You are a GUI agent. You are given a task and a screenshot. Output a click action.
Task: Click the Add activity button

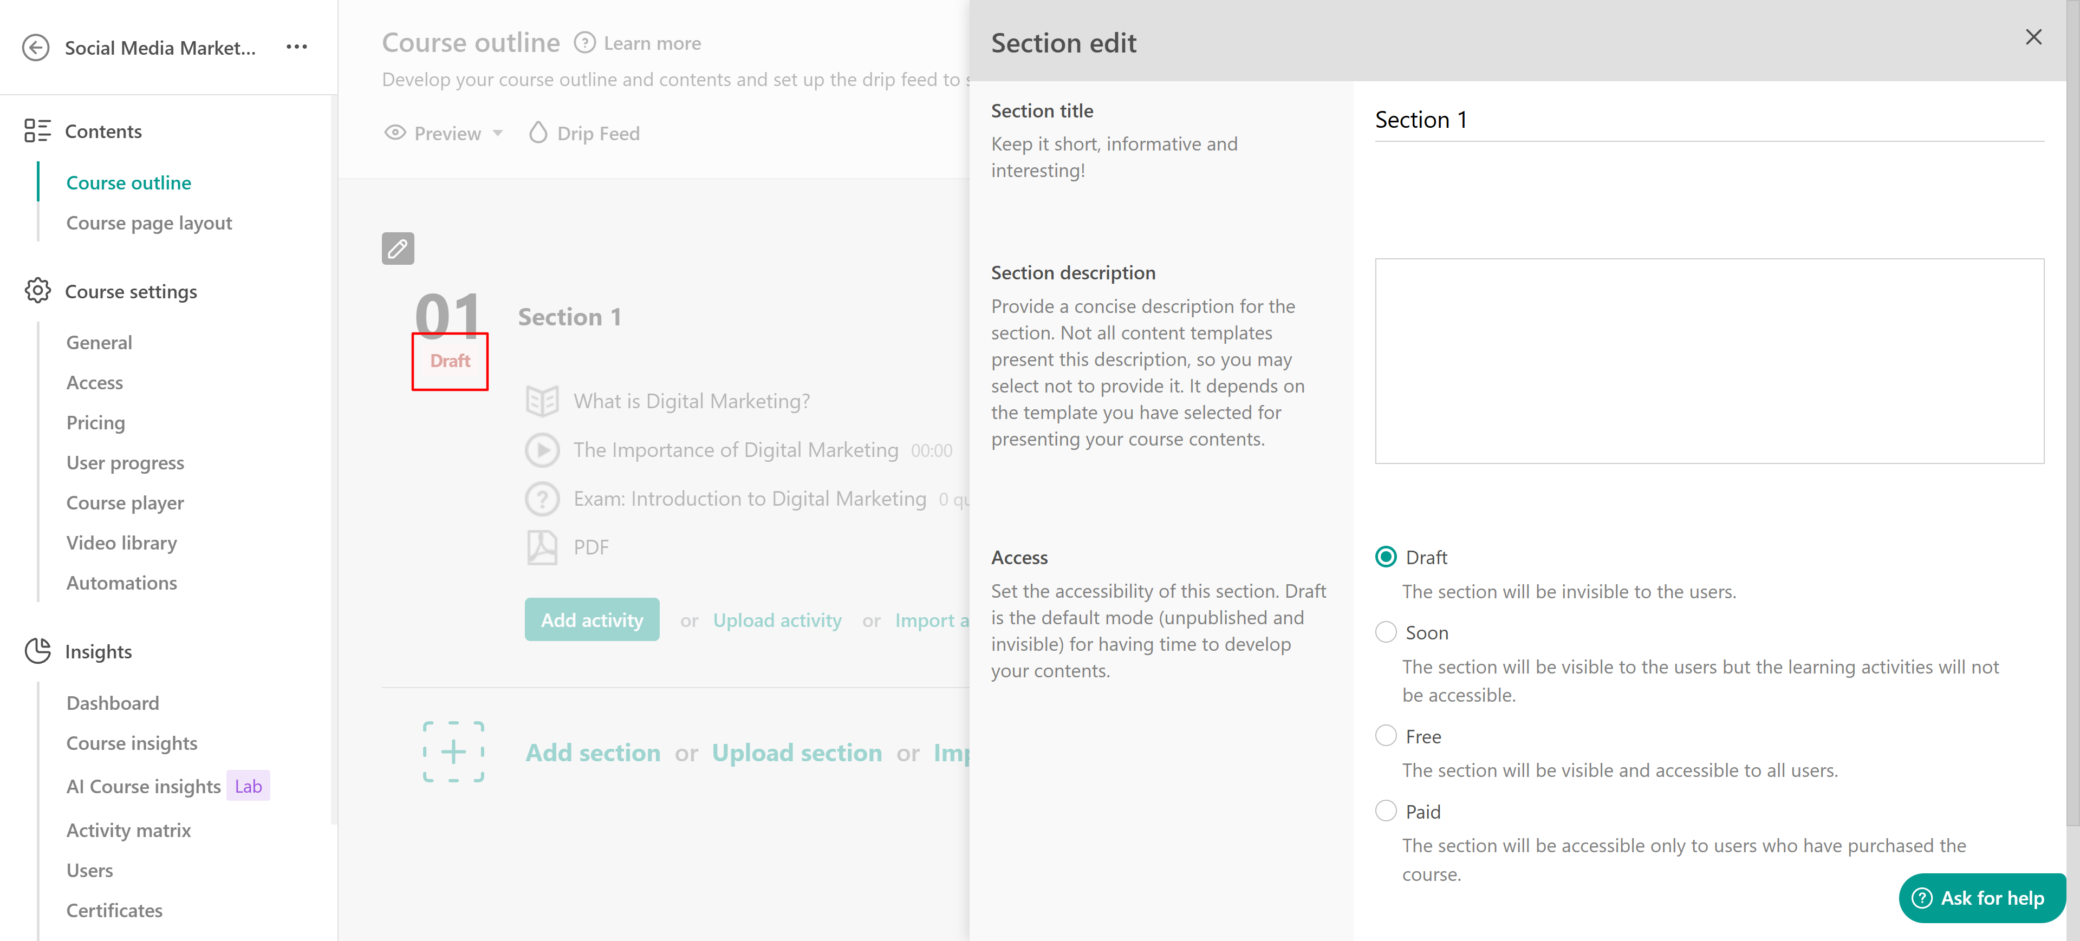pyautogui.click(x=592, y=620)
